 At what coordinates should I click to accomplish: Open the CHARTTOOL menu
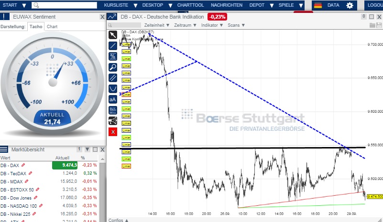(x=190, y=5)
